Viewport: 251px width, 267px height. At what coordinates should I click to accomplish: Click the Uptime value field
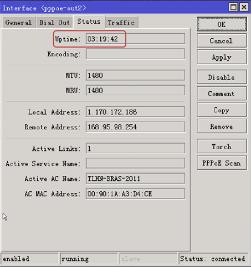135,39
